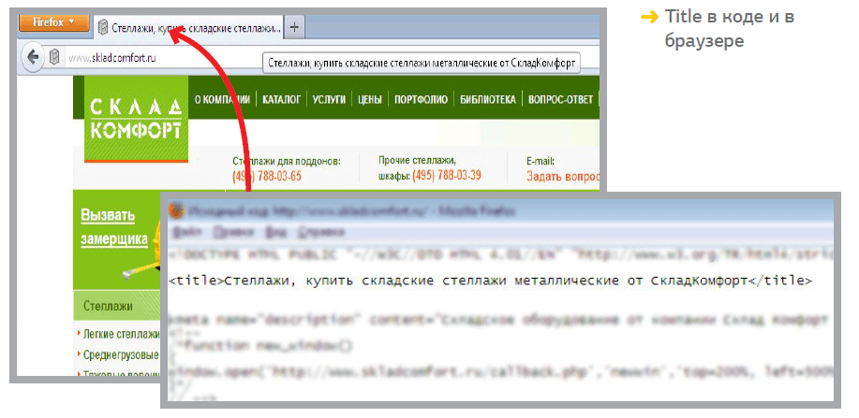This screenshot has width=859, height=418.
Task: Click the Вызвать замерщика link
Action: (x=114, y=227)
